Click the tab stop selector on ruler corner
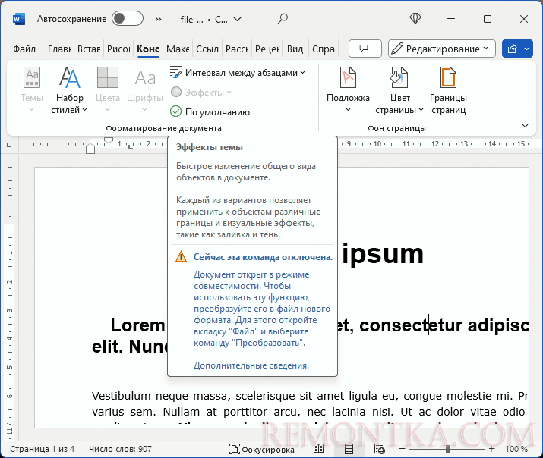Image resolution: width=543 pixels, height=458 pixels. (x=9, y=145)
